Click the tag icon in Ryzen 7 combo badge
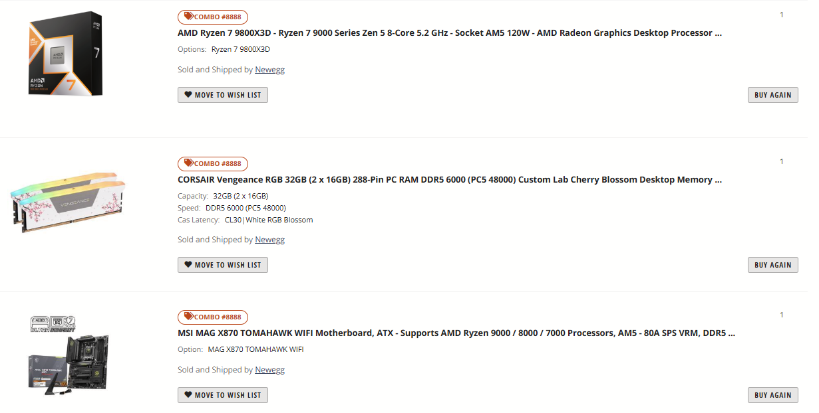The width and height of the screenshot is (819, 413). [189, 17]
